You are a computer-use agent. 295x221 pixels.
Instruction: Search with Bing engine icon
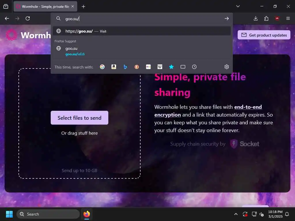coord(125,67)
